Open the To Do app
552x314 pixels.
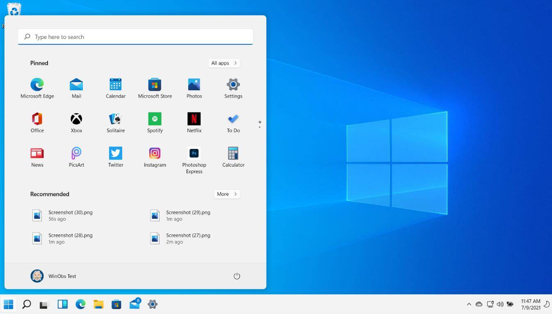233,123
